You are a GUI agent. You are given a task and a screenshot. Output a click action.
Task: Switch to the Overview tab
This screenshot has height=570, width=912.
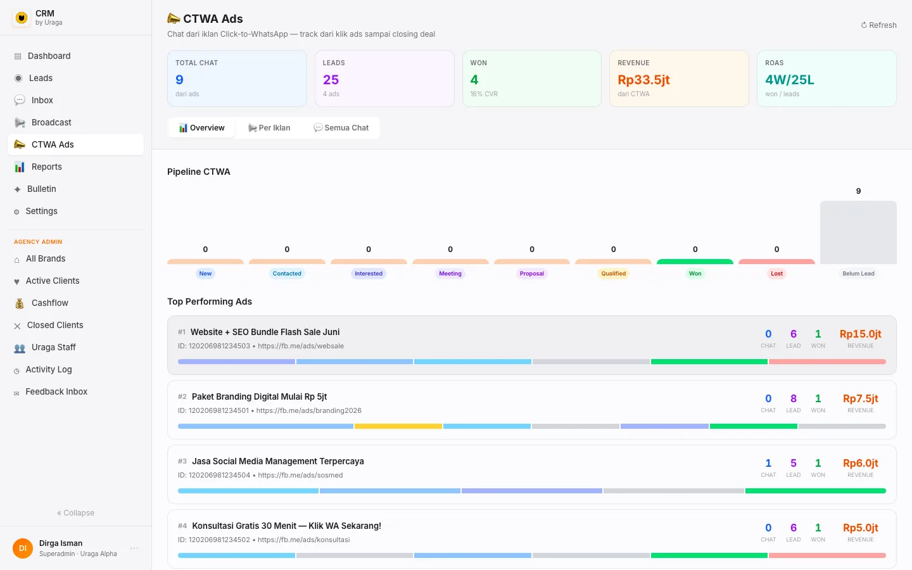tap(201, 128)
